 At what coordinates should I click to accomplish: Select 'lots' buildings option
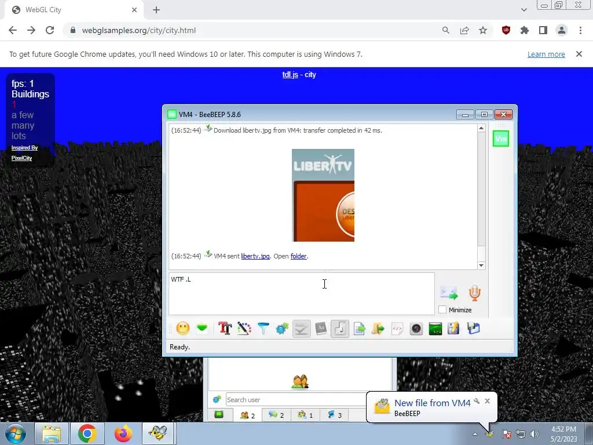coord(19,136)
